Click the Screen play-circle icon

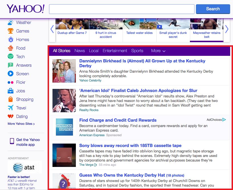11,73
